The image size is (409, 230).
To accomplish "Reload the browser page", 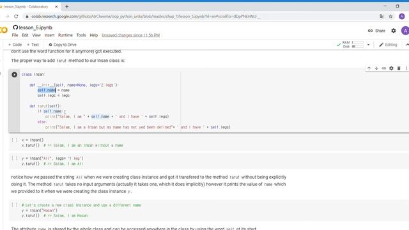I will tap(16, 17).
